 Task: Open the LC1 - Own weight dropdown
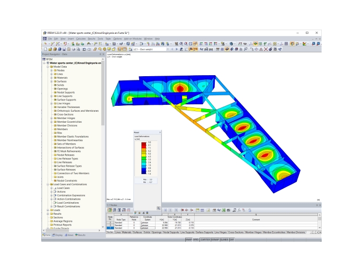point(168,49)
